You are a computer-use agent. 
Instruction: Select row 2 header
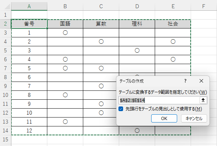[x=5, y=24]
